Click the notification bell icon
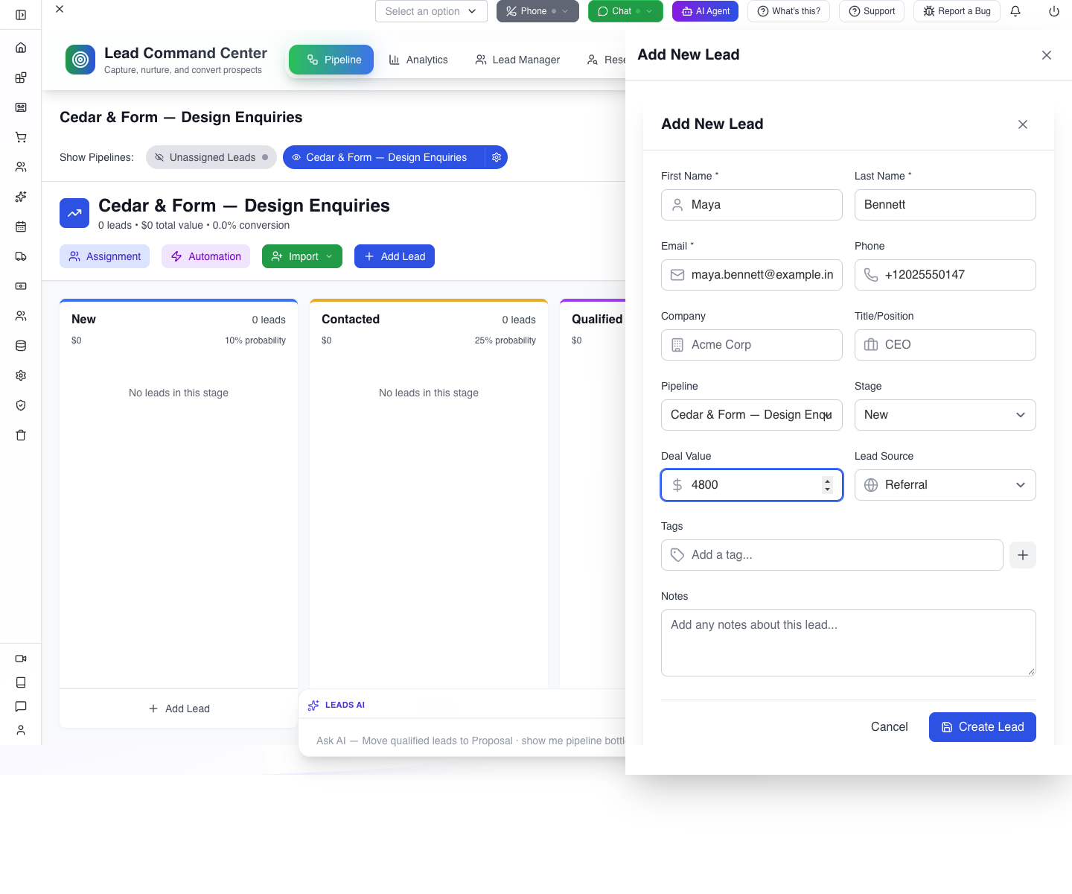 [x=1015, y=11]
